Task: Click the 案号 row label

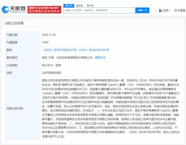Action: tap(9, 50)
